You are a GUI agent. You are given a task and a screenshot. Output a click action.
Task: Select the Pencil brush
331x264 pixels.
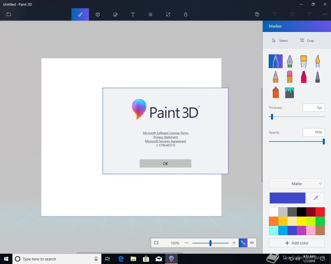click(x=276, y=77)
